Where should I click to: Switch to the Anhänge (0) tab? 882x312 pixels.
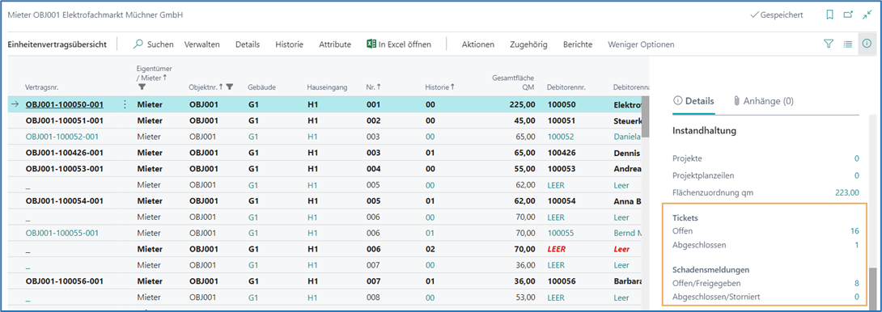(x=763, y=101)
